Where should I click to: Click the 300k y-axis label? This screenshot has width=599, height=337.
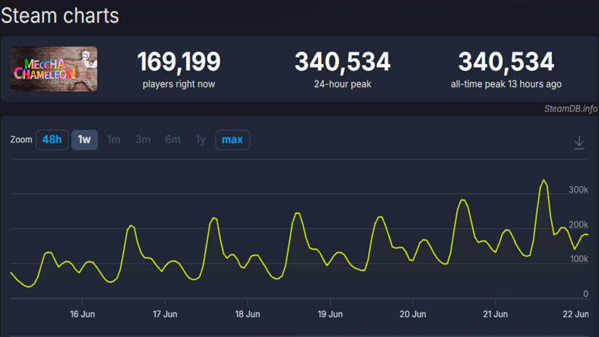point(579,190)
